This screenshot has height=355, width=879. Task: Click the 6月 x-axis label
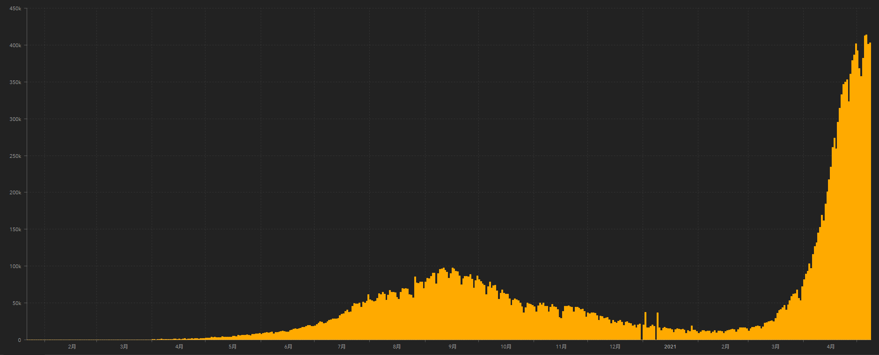click(x=288, y=347)
